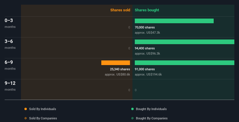Screen dimensions: 239x122
Task: Click the orange Sold By Individuals legend dot
Action: pyautogui.click(x=26, y=109)
